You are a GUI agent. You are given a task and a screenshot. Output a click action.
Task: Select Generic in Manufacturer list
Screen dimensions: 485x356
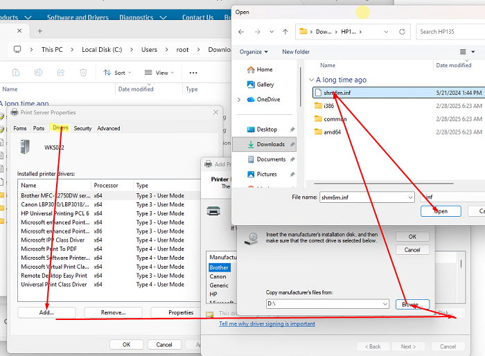pos(219,285)
